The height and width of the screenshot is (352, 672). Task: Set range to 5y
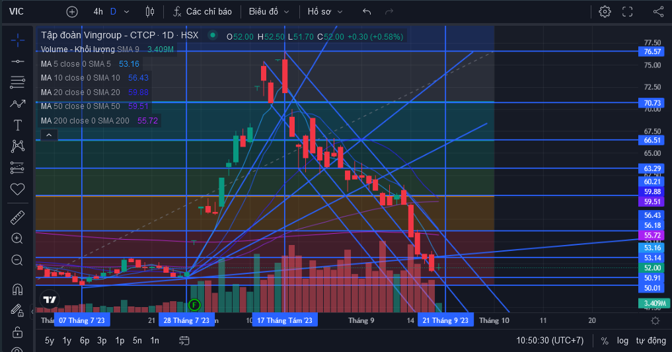click(x=50, y=340)
